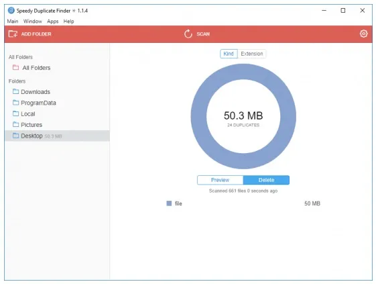Click the SCAN label in the toolbar
This screenshot has width=376, height=284.
(203, 34)
